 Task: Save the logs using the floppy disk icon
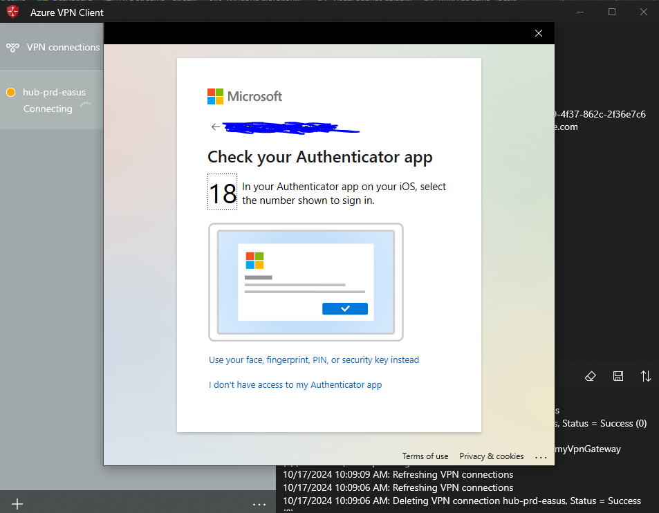(618, 376)
